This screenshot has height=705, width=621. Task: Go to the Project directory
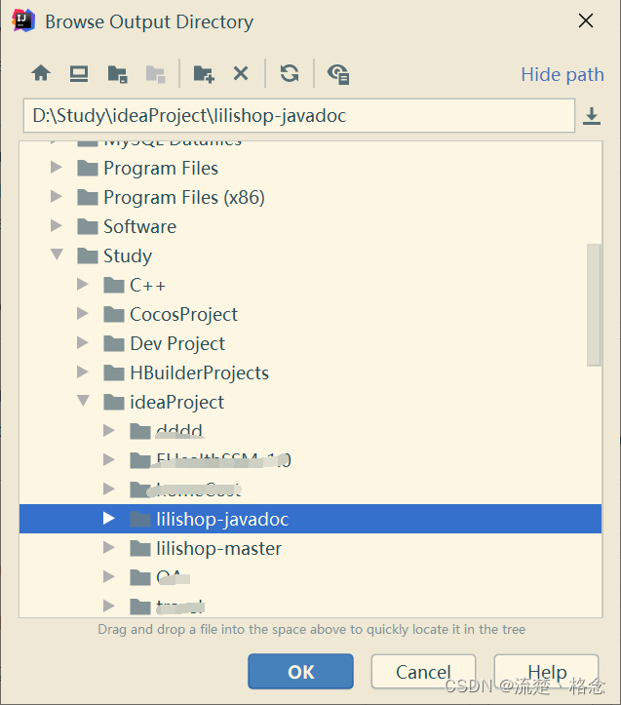pyautogui.click(x=117, y=73)
